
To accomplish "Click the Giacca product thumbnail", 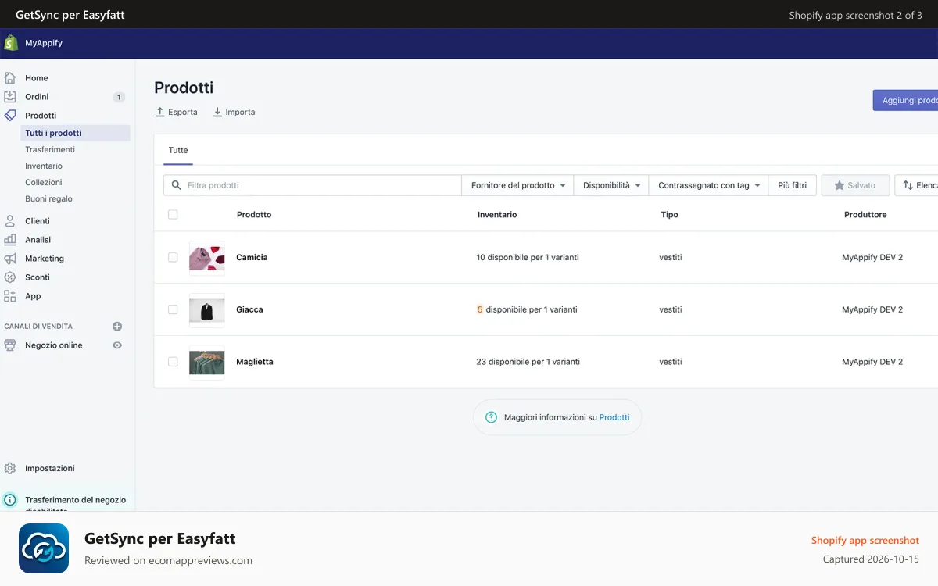I will 206,309.
